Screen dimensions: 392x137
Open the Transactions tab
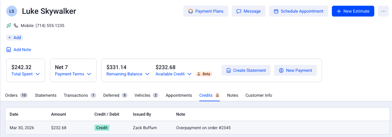[80, 95]
